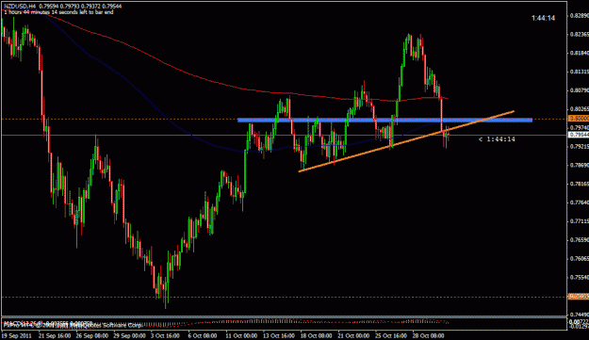Click the MACD indicator label in subwindow
The image size is (589, 340).
pyautogui.click(x=47, y=322)
